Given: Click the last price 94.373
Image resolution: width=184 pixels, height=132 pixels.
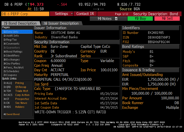Looking at the screenshot, I should (37, 5).
